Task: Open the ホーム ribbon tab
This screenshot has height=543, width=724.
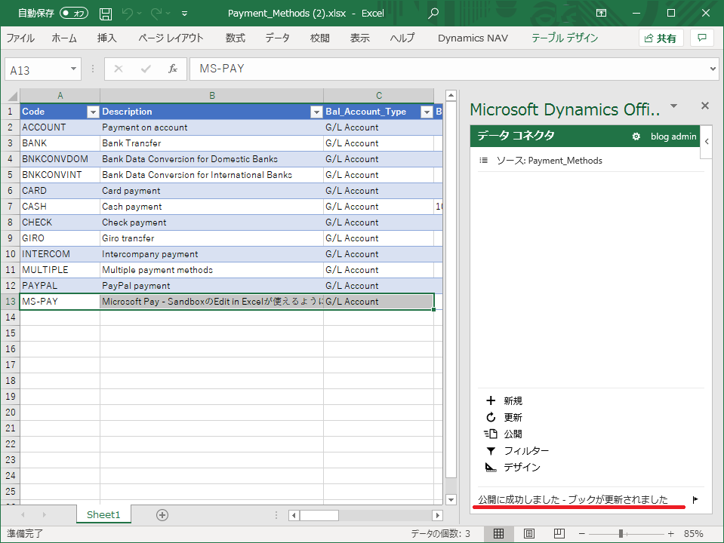Action: [64, 38]
